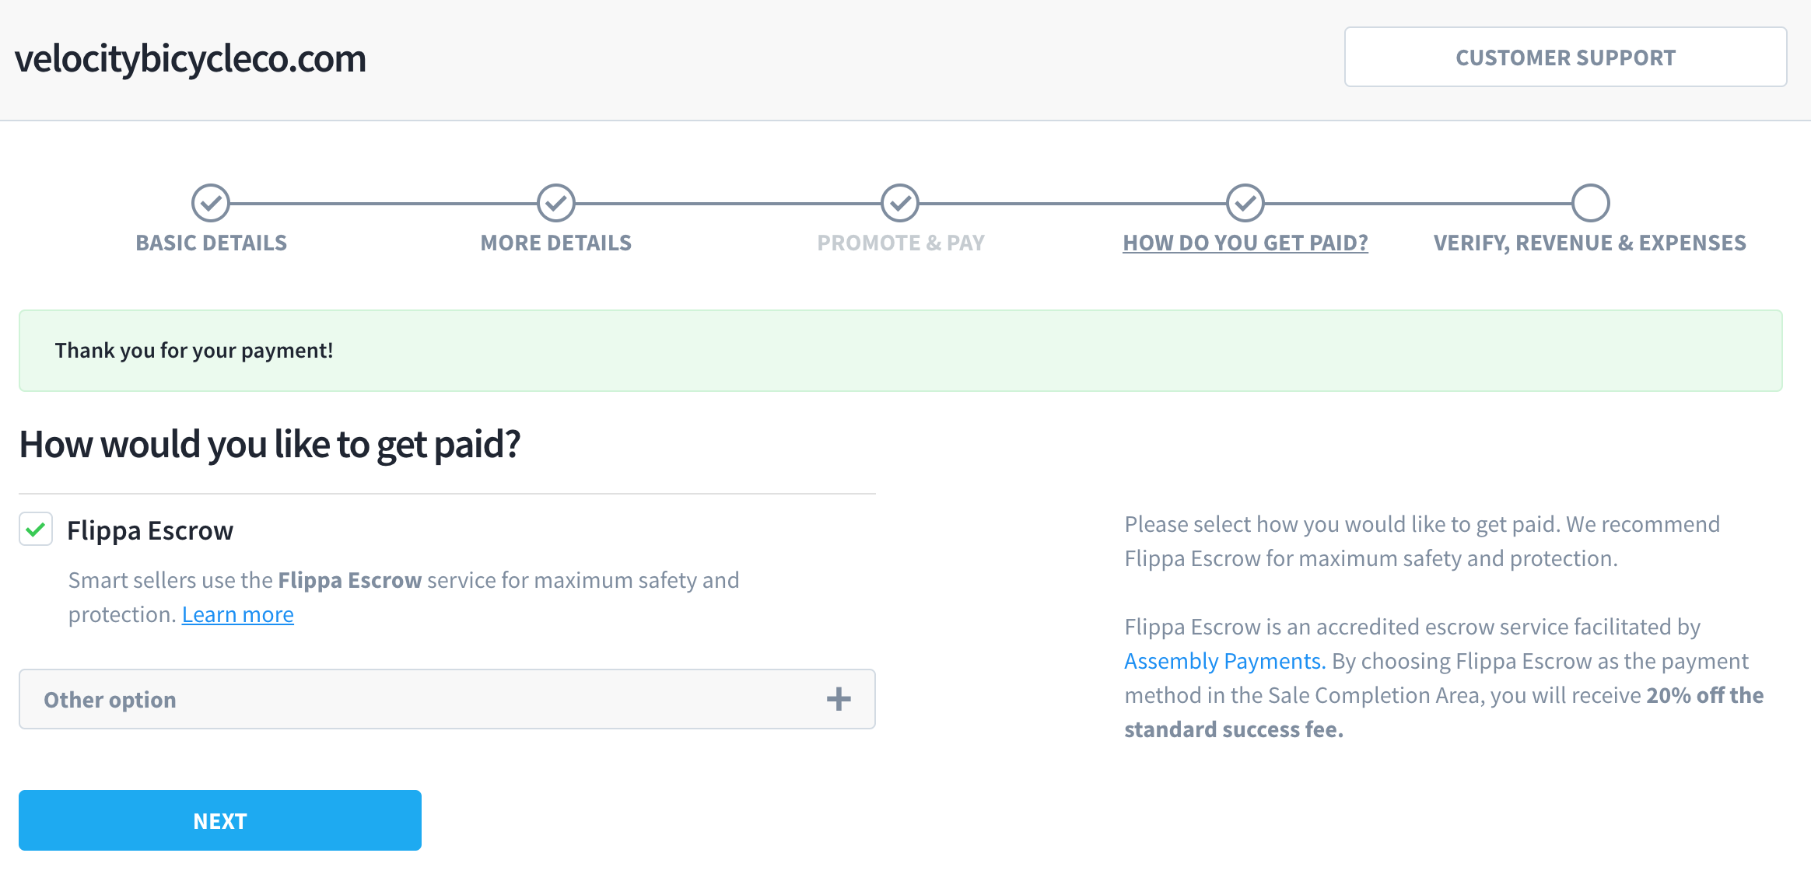The width and height of the screenshot is (1811, 888).
Task: Uncheck the Flippa Escrow checkbox
Action: (36, 530)
